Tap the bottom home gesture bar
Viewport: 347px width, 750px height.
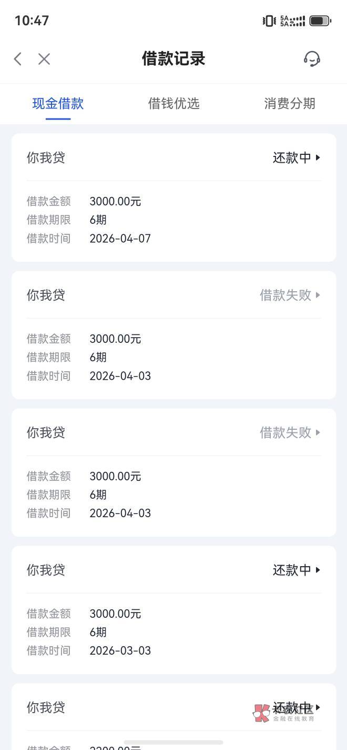[173, 742]
